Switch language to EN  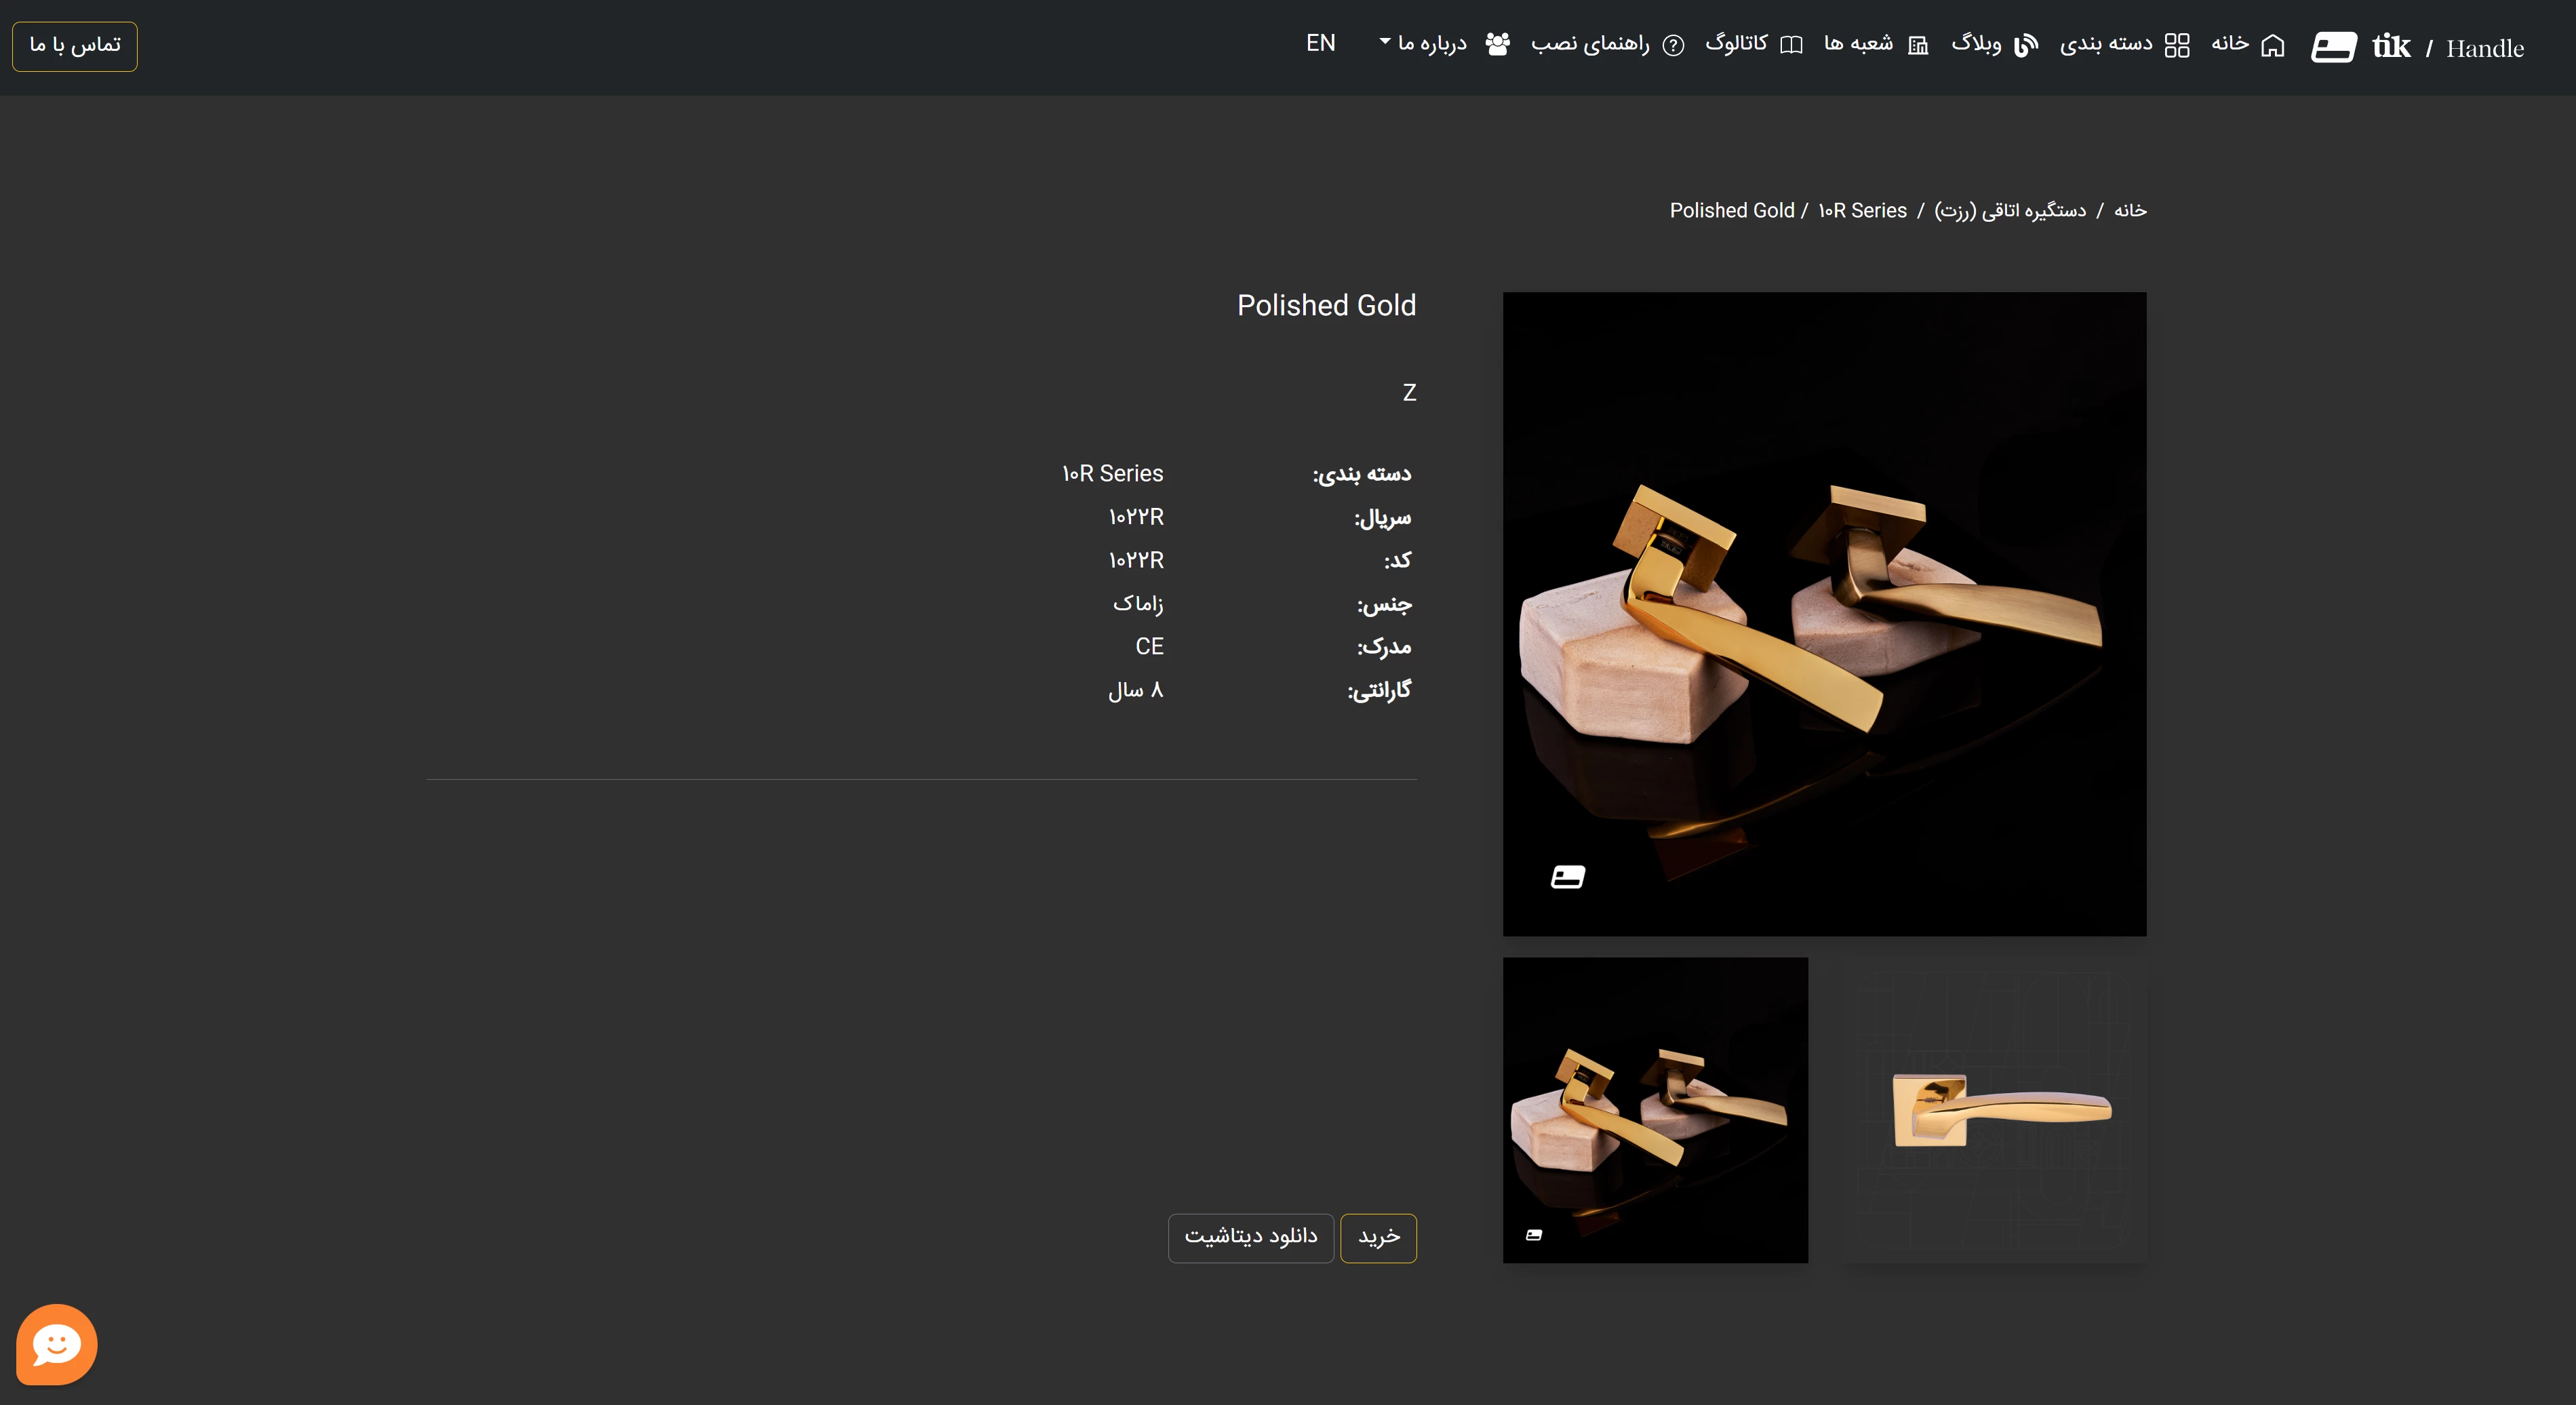point(1320,43)
